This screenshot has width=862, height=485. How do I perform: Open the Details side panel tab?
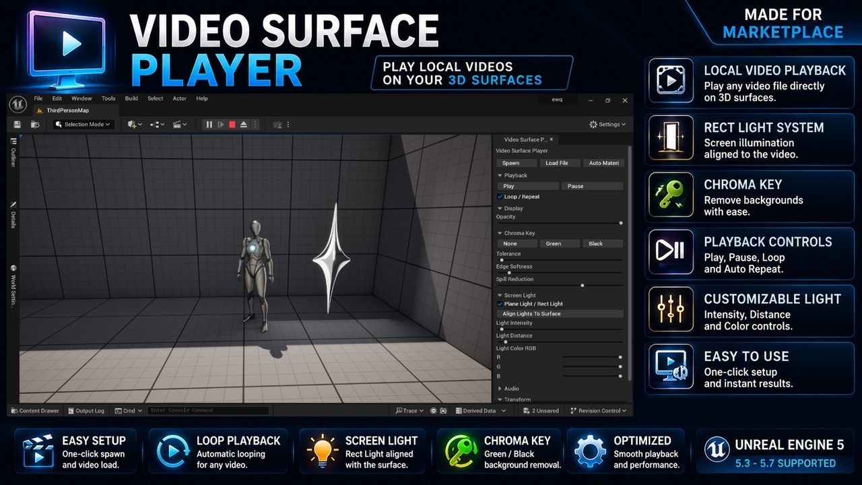(x=12, y=216)
